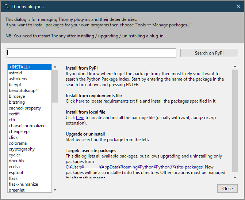Select cycler in the package list
245x200 pixels.
point(29,155)
